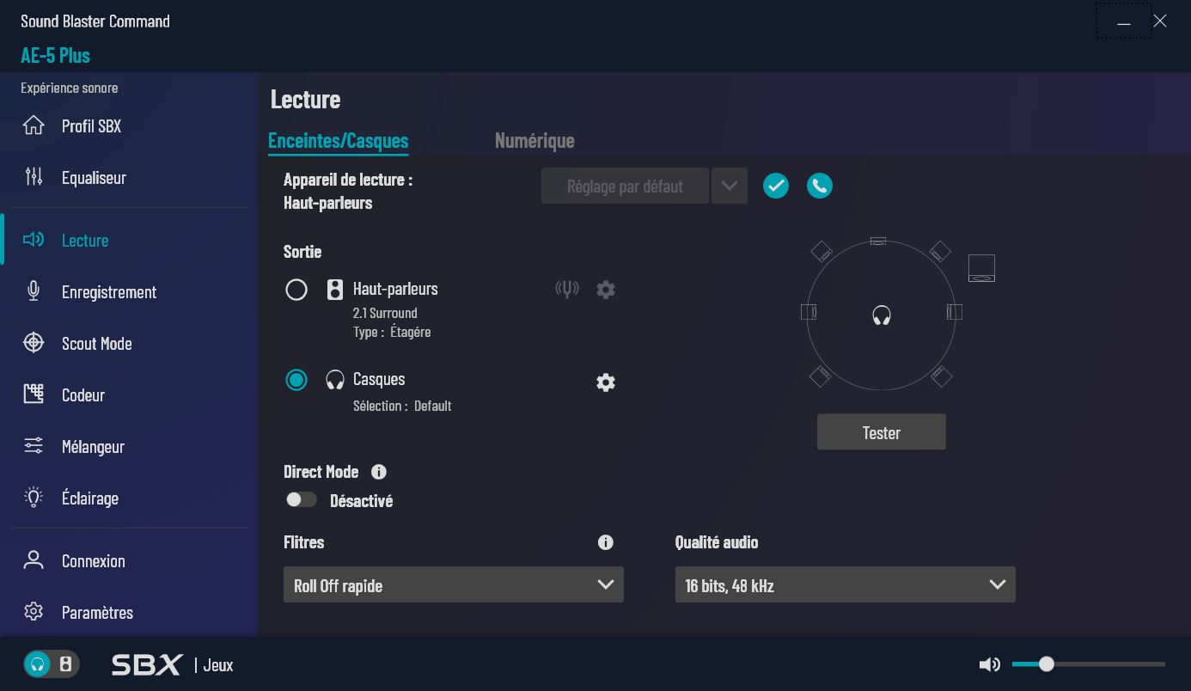Open Haut-parleurs gear settings
The image size is (1191, 691).
pyautogui.click(x=606, y=290)
